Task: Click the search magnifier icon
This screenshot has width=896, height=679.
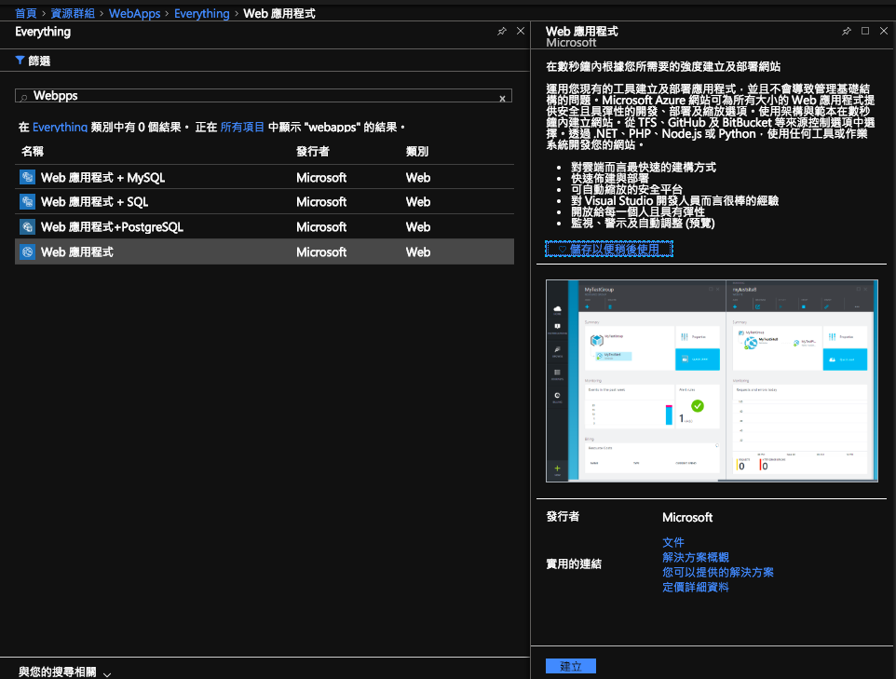Action: click(23, 97)
